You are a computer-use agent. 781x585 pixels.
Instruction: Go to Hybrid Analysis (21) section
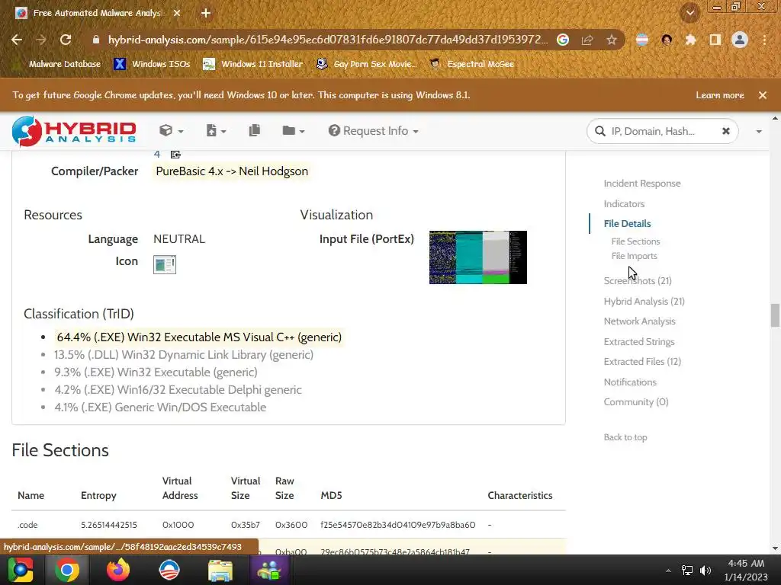644,301
